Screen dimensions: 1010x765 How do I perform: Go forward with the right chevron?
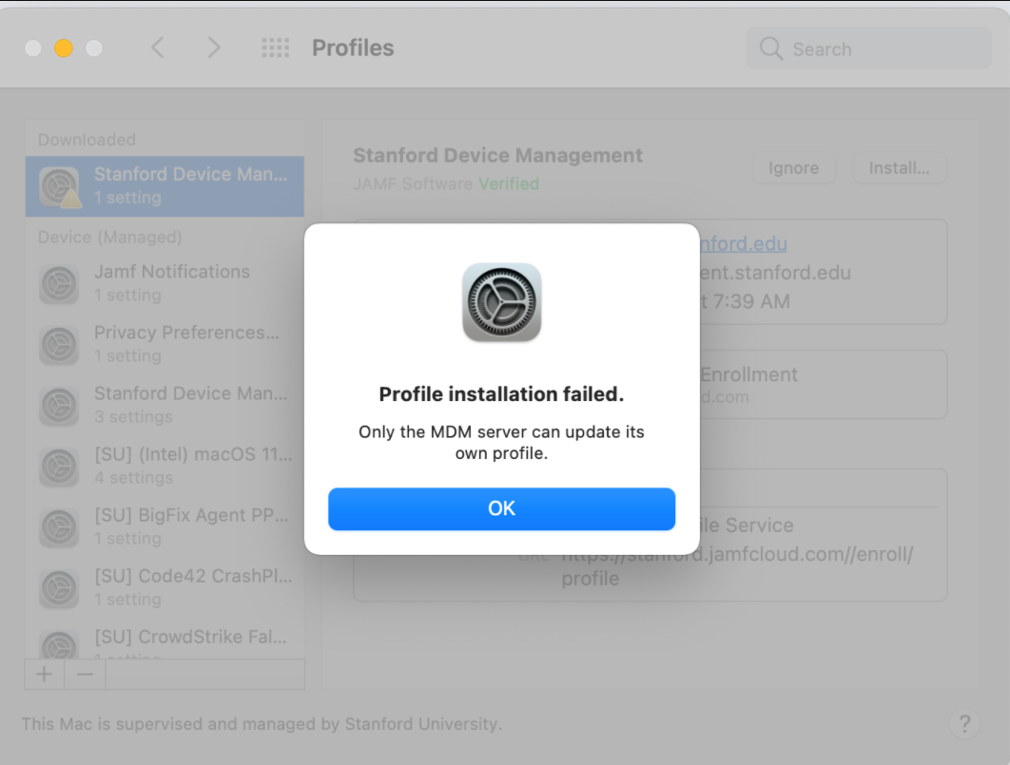(213, 48)
